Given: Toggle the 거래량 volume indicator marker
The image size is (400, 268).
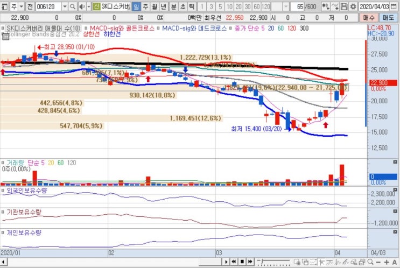Looking at the screenshot, I should pos(3,163).
